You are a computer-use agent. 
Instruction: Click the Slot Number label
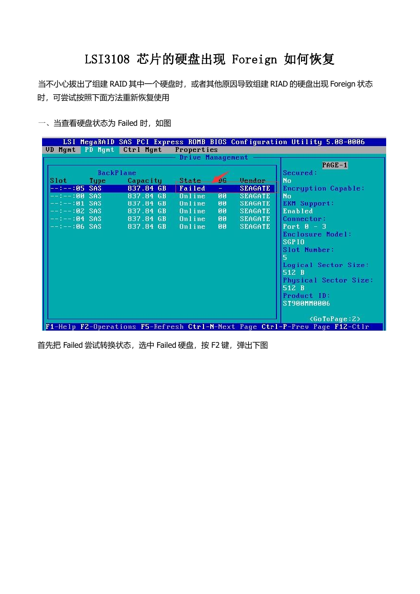click(x=308, y=250)
